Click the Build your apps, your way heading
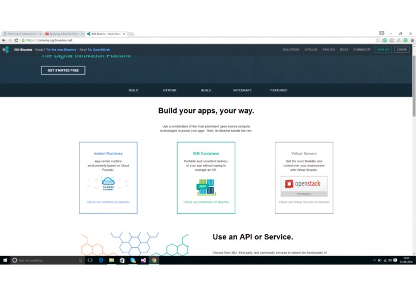The height and width of the screenshot is (295, 416). coord(206,110)
